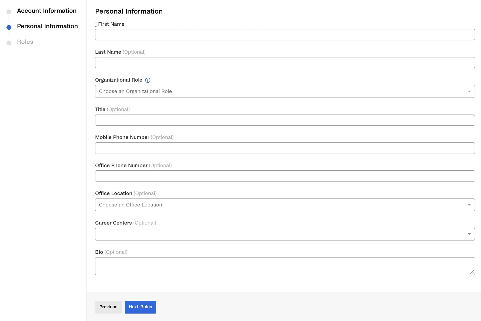Click the First Name input field
This screenshot has width=481, height=321.
(285, 35)
